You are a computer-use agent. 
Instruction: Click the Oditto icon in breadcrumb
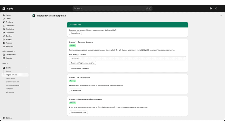(34, 16)
